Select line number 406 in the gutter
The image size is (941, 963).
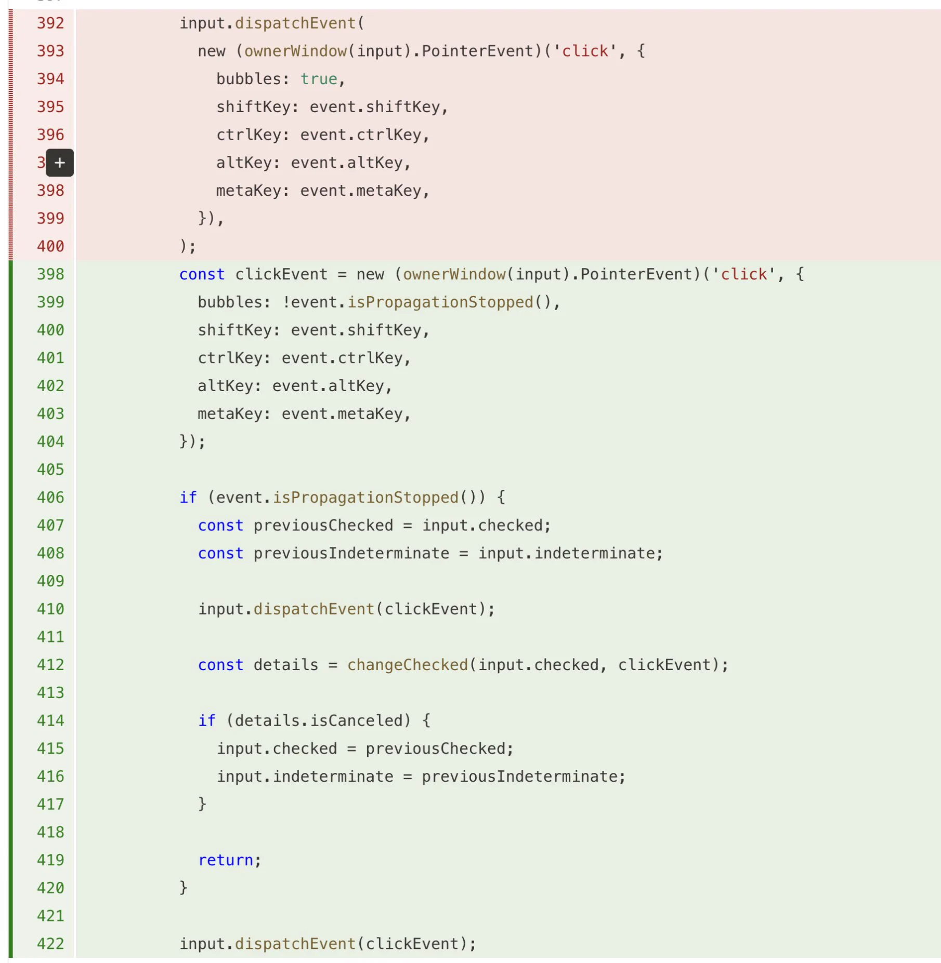(x=50, y=498)
